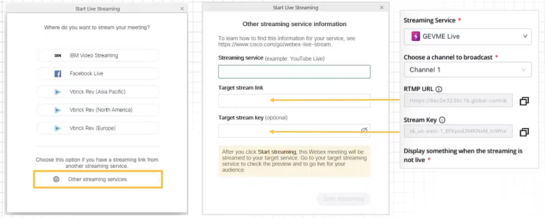
Task: Copy the Stream Key with copy icon
Action: 524,132
